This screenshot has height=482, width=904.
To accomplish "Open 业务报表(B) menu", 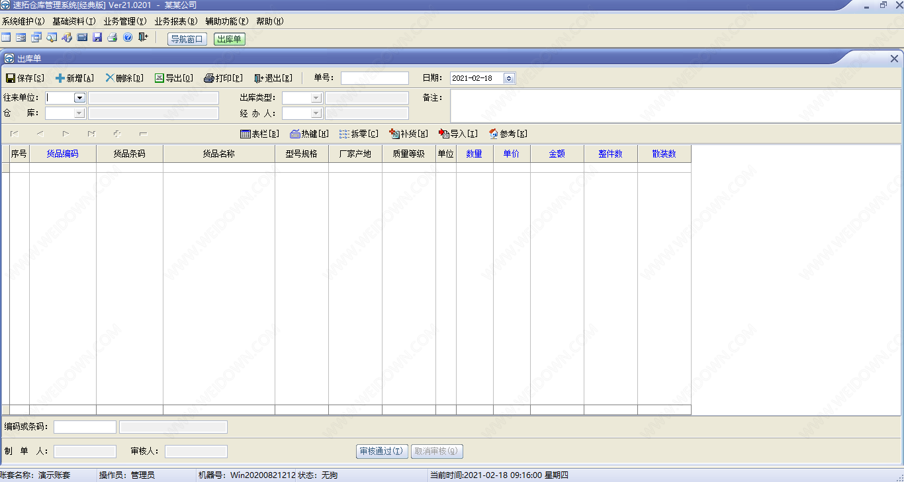I will point(176,21).
